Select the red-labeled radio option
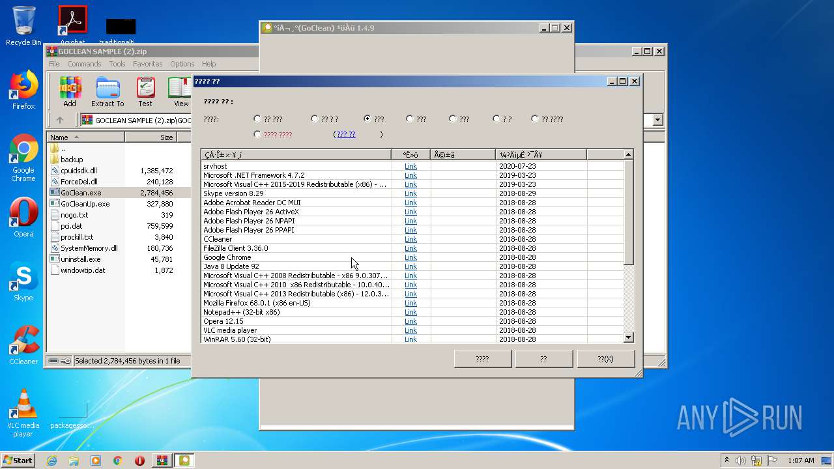This screenshot has width=834, height=469. click(257, 134)
